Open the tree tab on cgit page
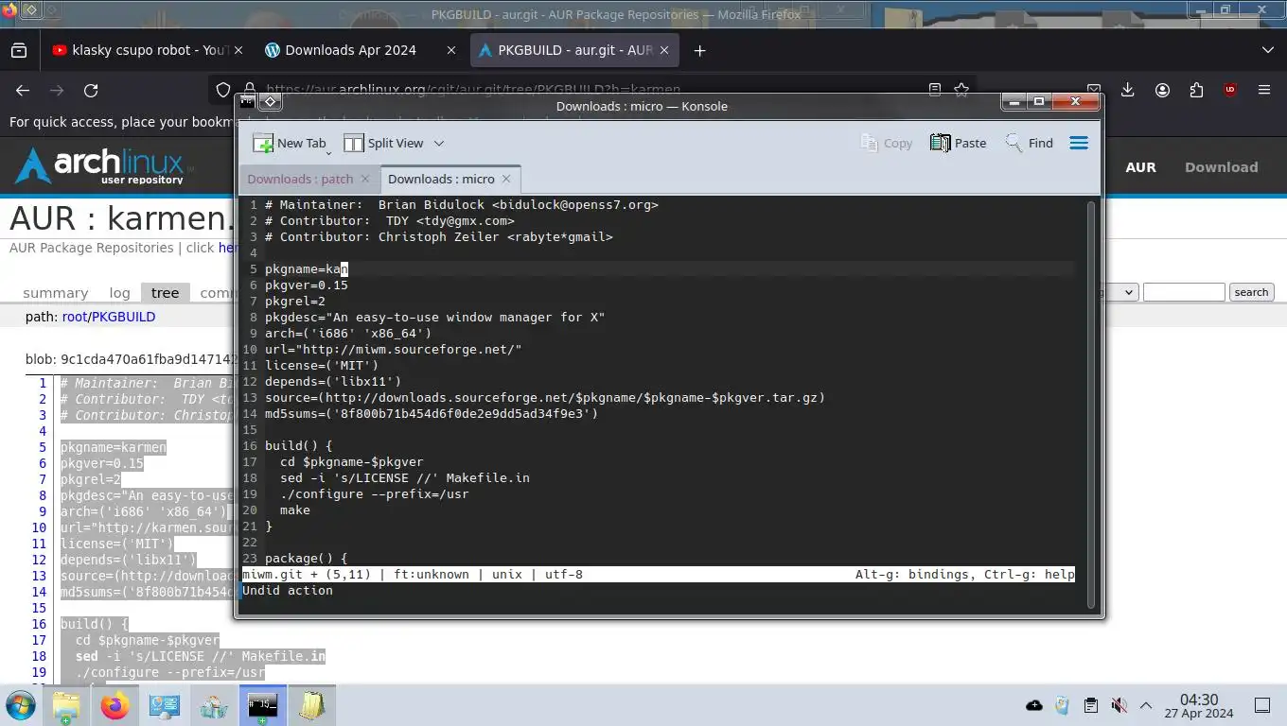 (x=165, y=293)
